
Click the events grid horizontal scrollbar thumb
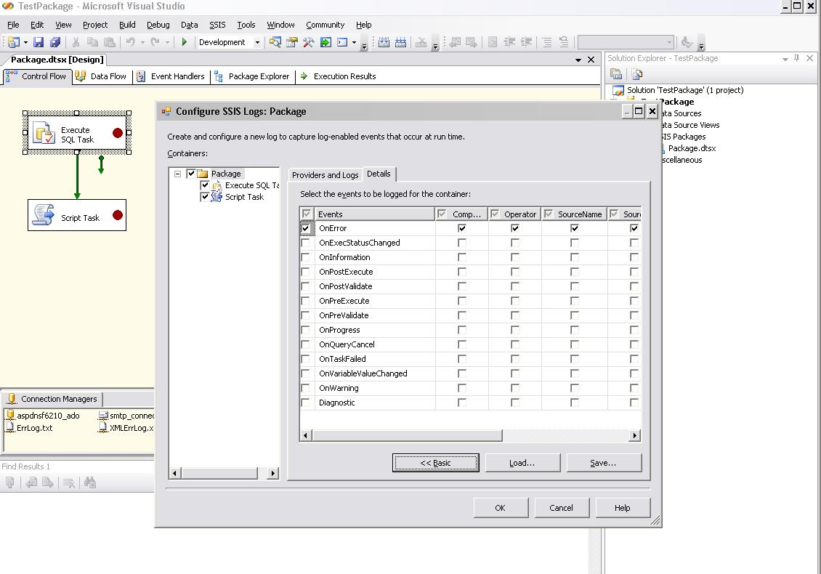(x=407, y=435)
